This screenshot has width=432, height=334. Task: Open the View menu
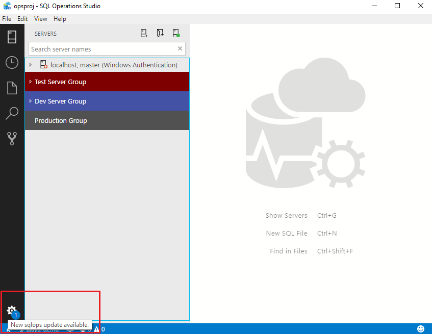click(x=41, y=19)
